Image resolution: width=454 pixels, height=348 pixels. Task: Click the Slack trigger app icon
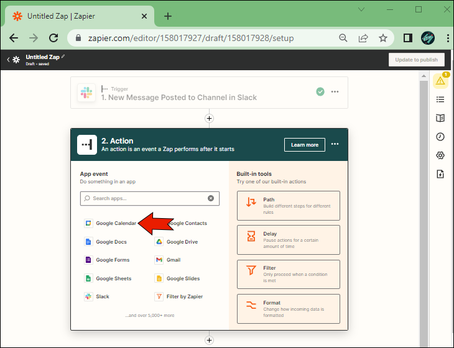coord(86,93)
